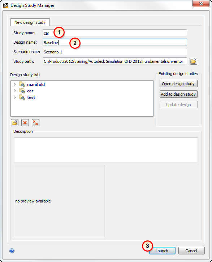Click the single red X delete icon
Viewport: 212px width, 262px height.
[x=25, y=123]
